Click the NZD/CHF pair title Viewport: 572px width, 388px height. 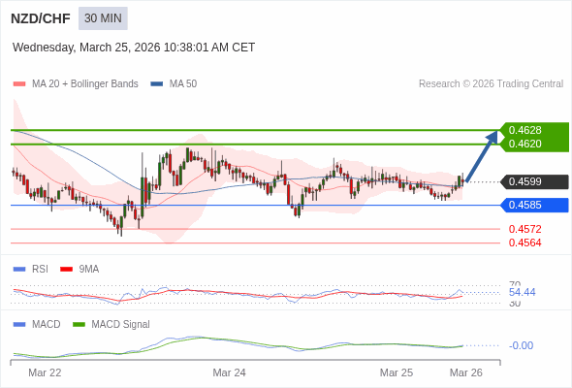41,18
